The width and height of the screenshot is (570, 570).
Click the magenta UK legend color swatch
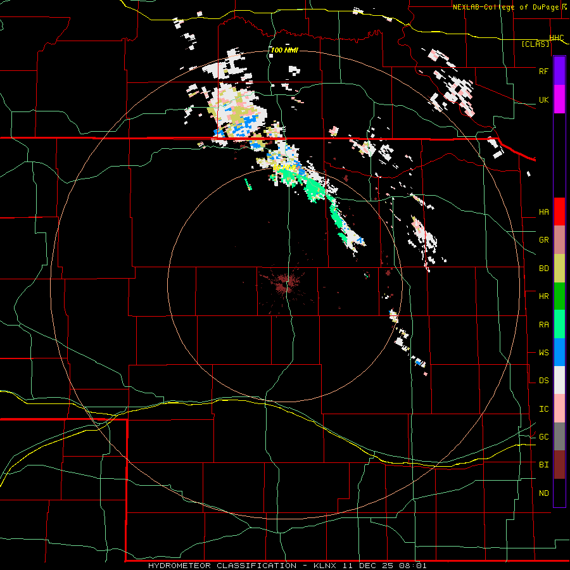559,99
